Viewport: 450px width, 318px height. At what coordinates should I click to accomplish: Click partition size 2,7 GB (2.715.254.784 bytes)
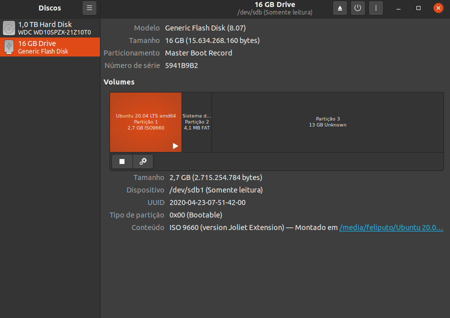tap(216, 177)
